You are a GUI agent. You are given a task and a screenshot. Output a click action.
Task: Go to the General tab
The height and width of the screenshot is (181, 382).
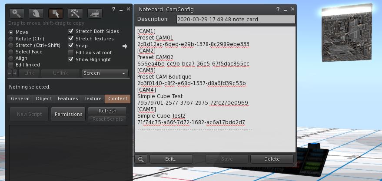(20, 99)
